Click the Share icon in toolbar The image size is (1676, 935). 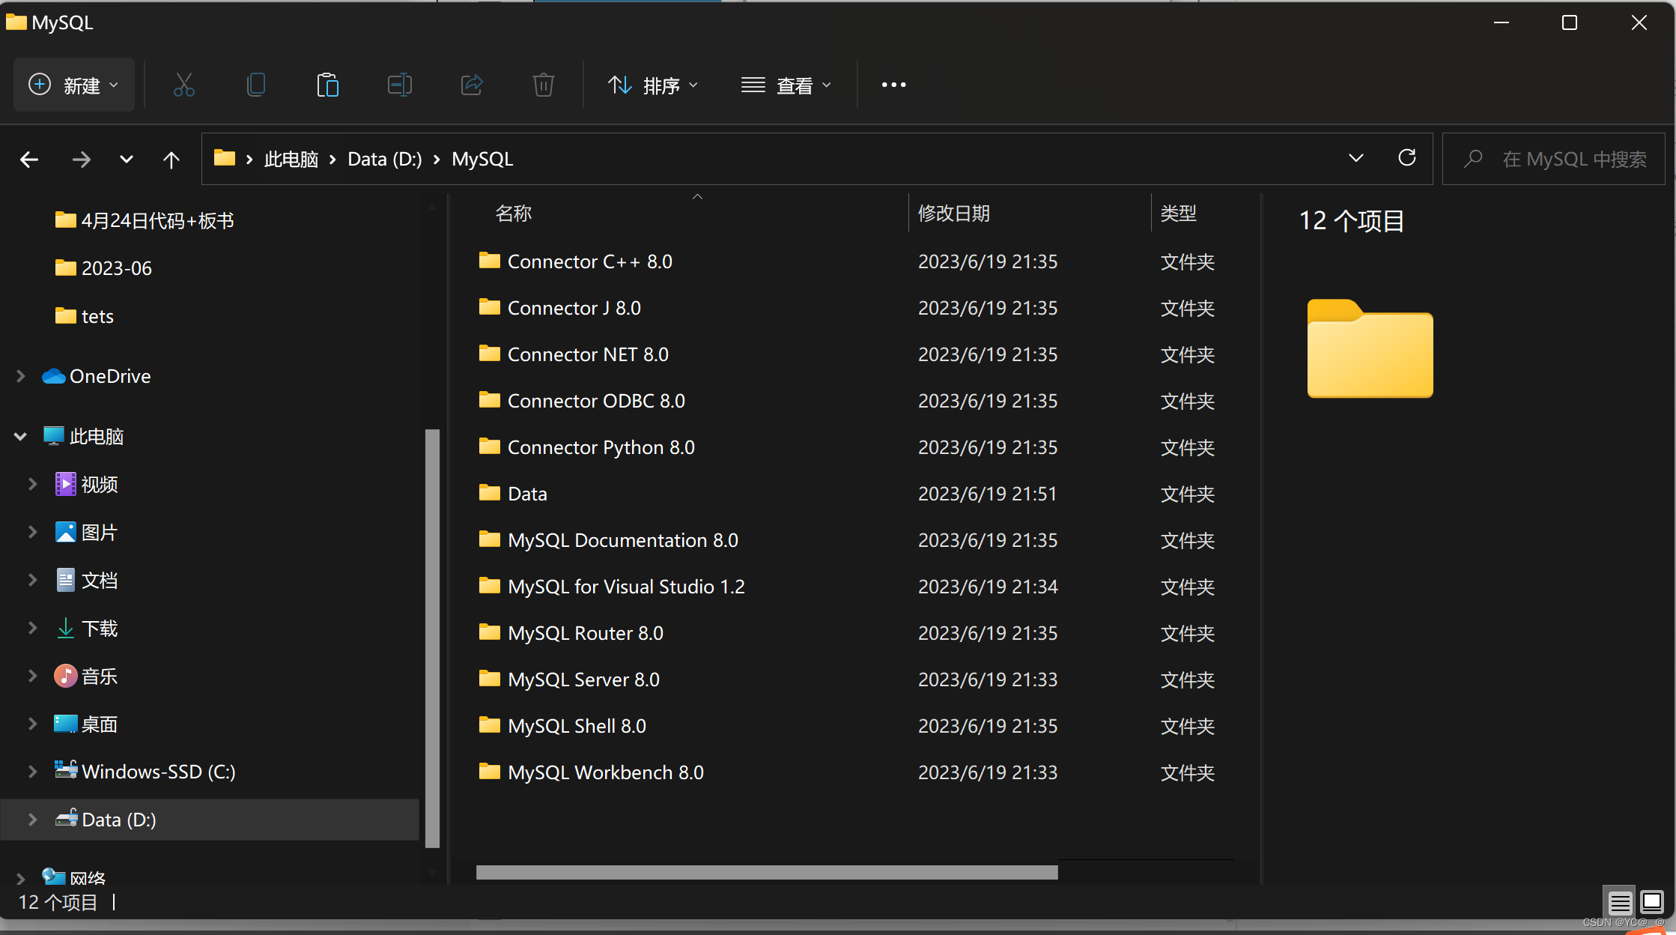tap(472, 85)
